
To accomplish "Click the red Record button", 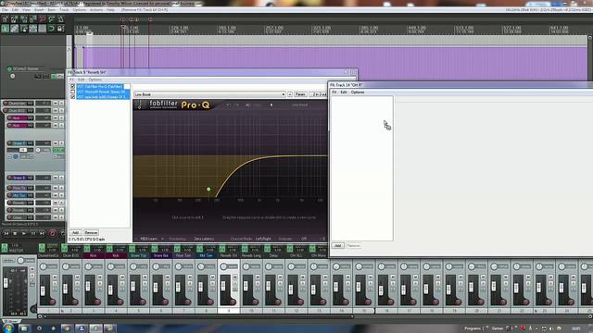I will point(53,233).
